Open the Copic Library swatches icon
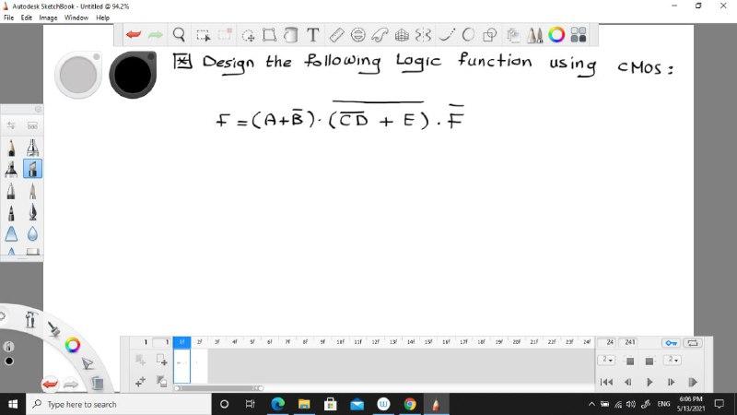Viewport: 737px width, 415px height. [x=579, y=35]
